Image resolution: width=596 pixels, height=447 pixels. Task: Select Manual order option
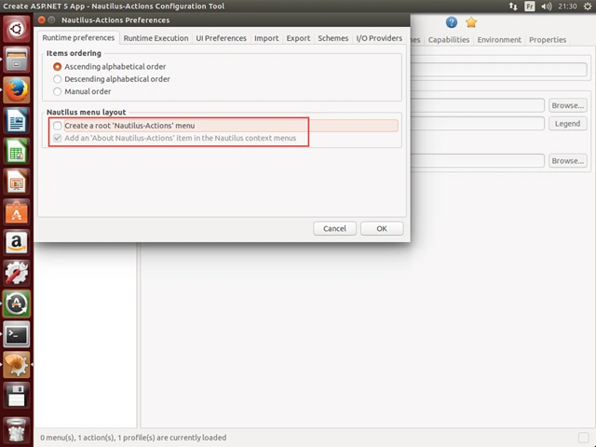click(82, 91)
